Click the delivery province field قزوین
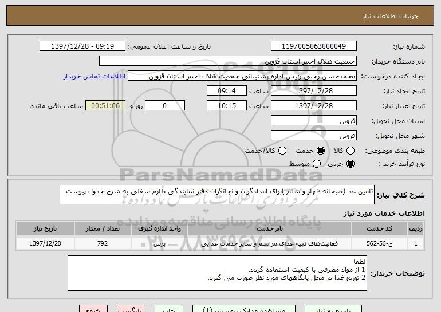Image resolution: width=441 pixels, height=312 pixels. tap(314, 121)
